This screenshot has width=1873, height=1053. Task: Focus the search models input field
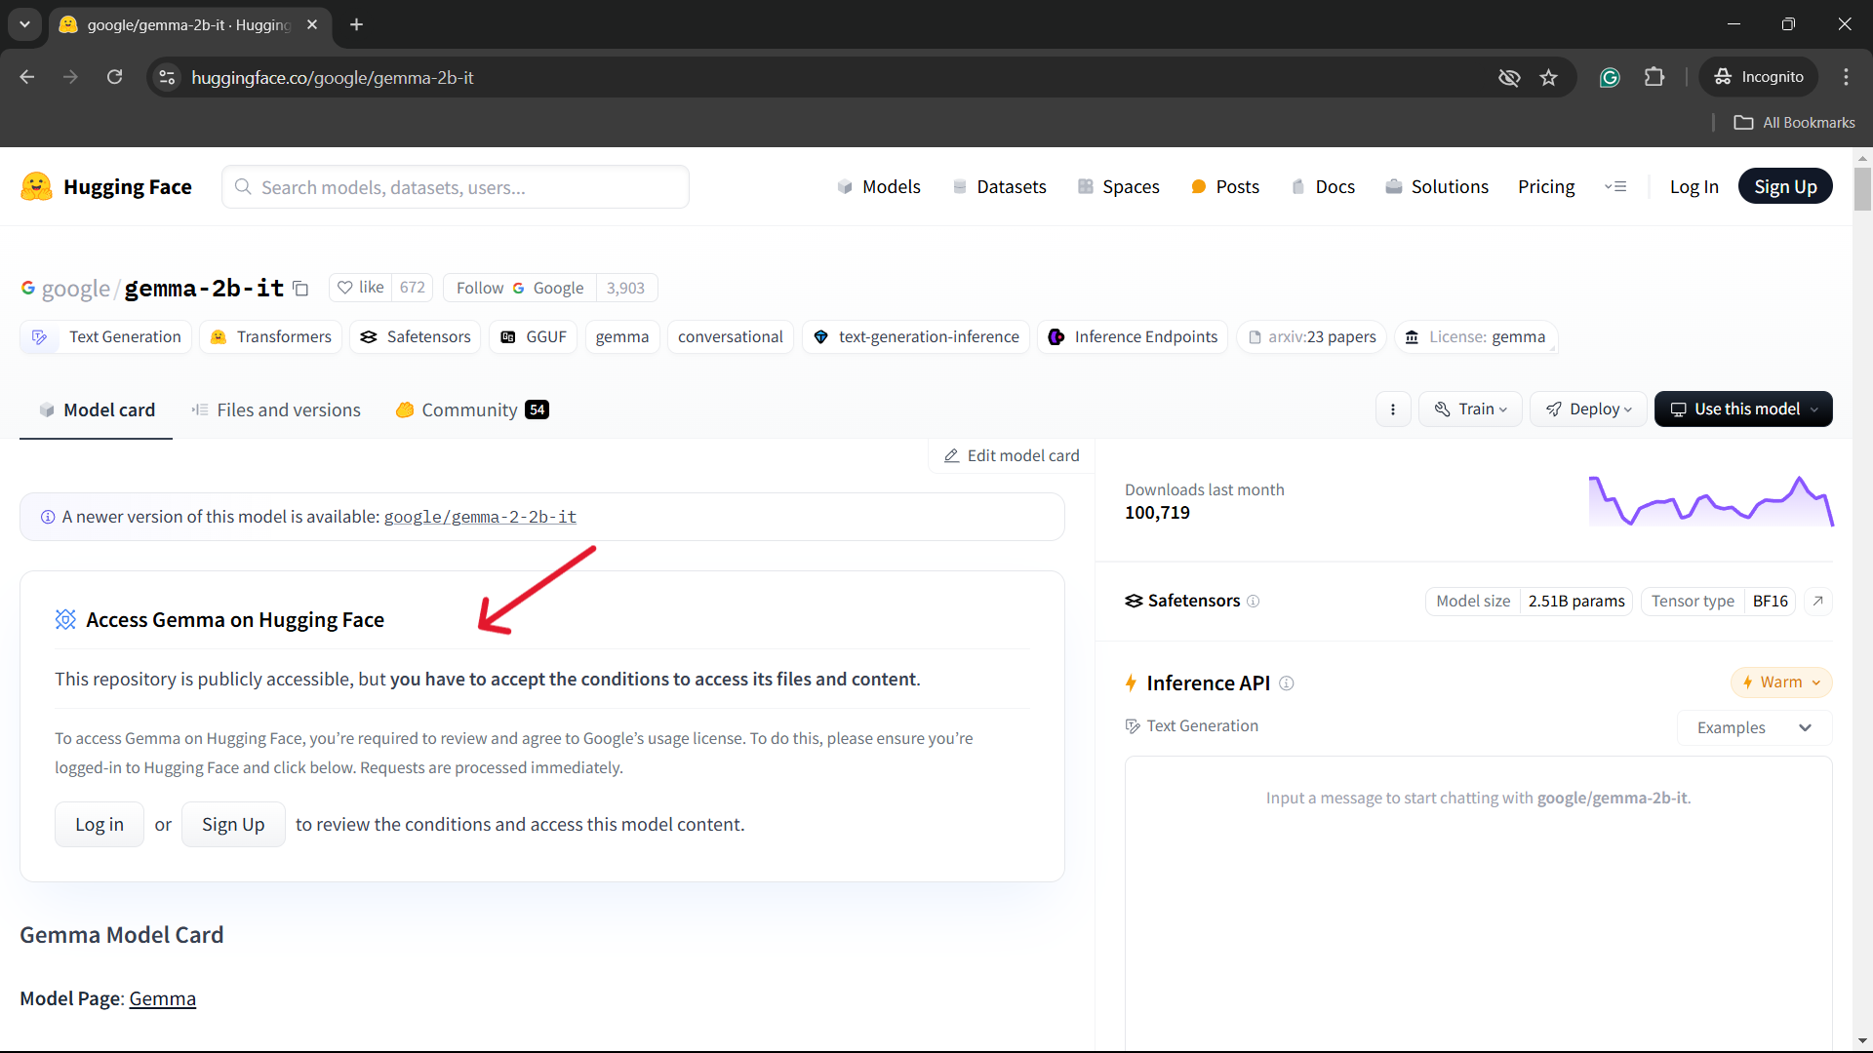[x=456, y=186]
